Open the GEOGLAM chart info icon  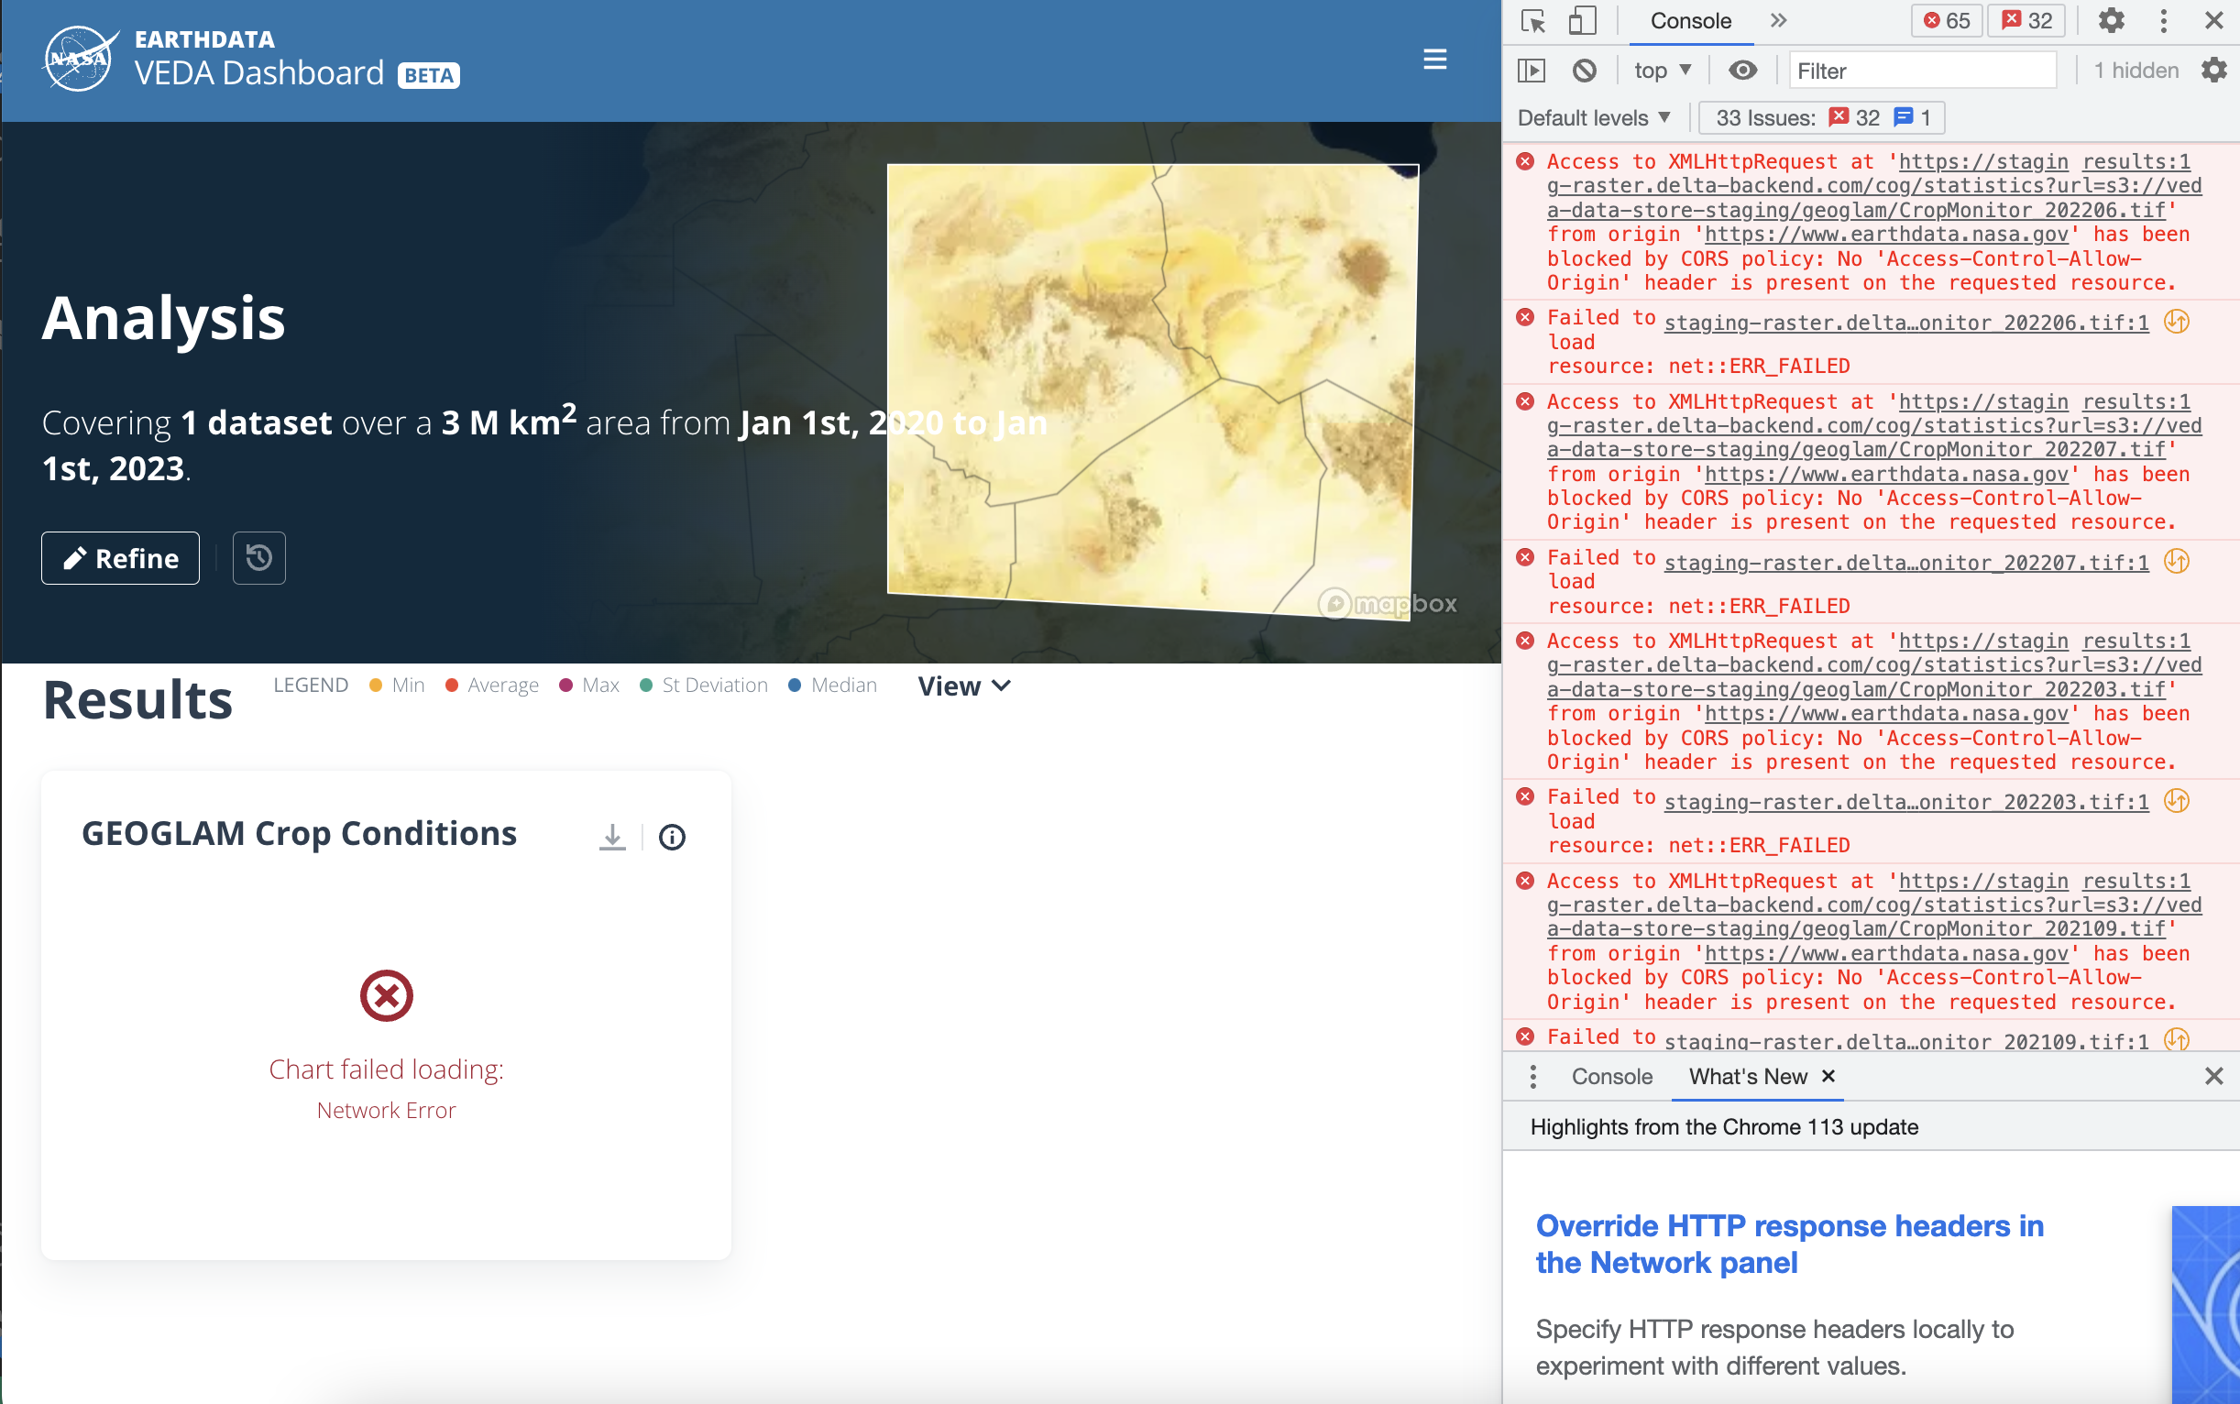(x=672, y=837)
